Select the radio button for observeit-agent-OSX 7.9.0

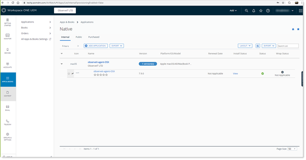tap(69, 73)
